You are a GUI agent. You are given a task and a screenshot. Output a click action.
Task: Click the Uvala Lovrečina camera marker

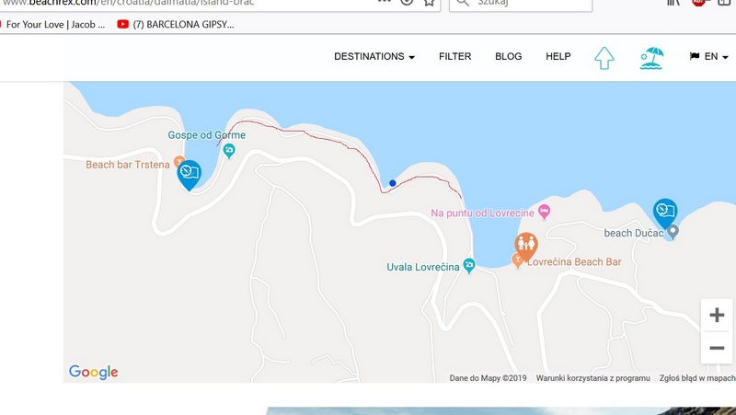tap(468, 267)
